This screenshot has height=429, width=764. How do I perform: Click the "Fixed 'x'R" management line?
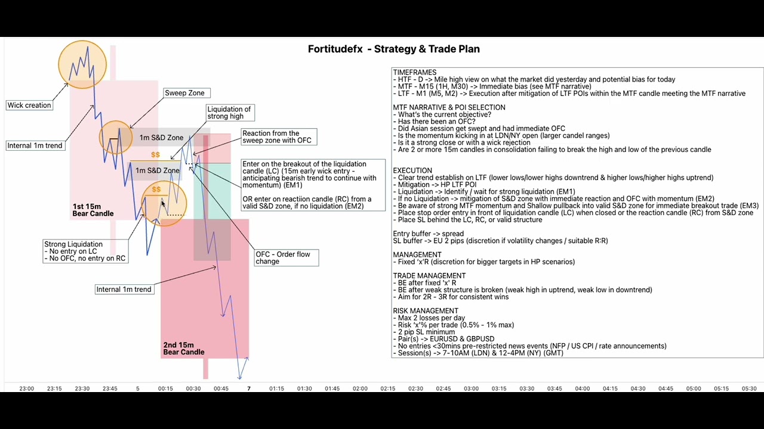[x=484, y=262]
